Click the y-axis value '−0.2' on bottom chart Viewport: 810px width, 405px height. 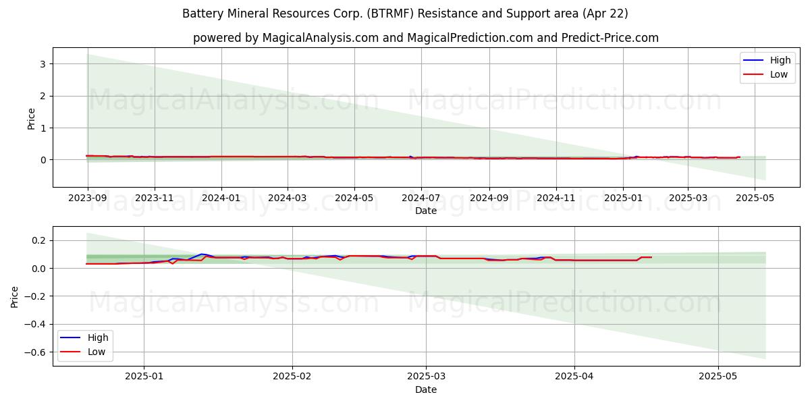coord(36,296)
